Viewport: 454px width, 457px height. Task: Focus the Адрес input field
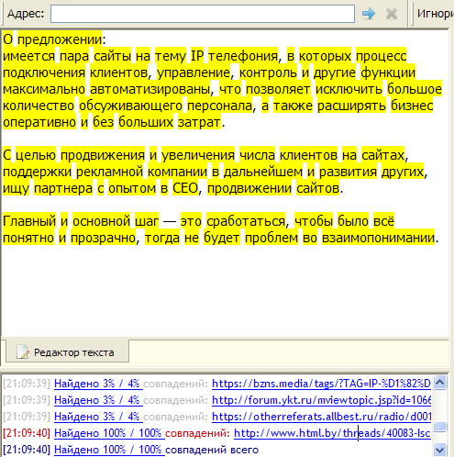point(203,14)
